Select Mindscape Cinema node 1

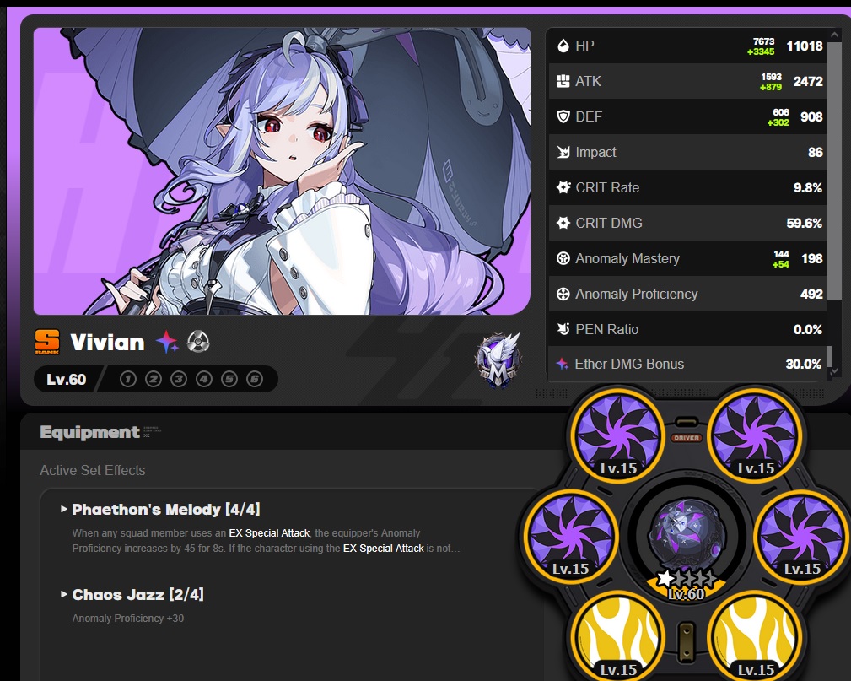(x=128, y=379)
